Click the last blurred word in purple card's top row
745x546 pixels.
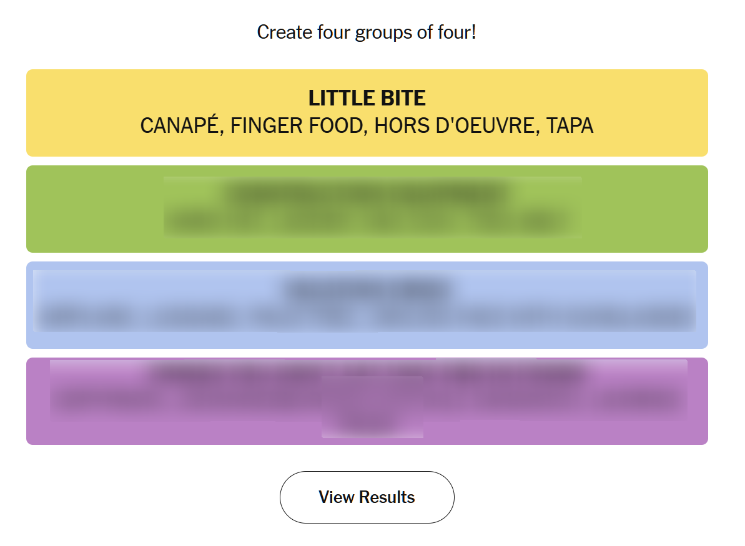[x=634, y=401]
